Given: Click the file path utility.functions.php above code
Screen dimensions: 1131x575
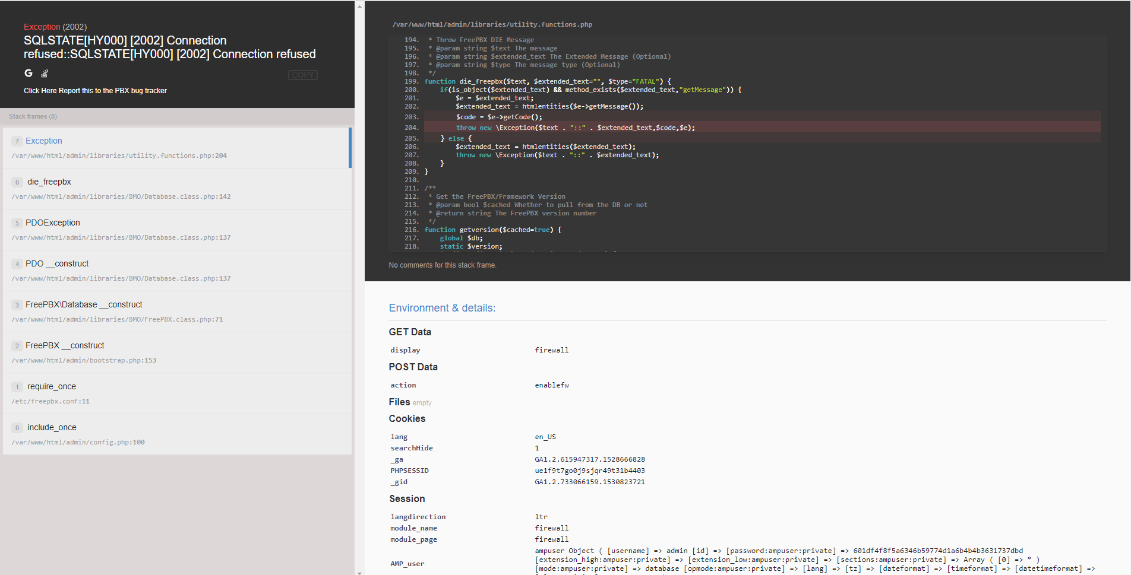Looking at the screenshot, I should (492, 24).
